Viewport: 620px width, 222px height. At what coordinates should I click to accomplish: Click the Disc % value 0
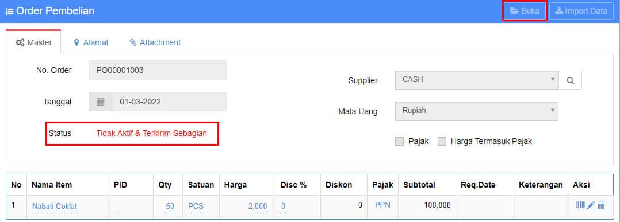coord(283,206)
